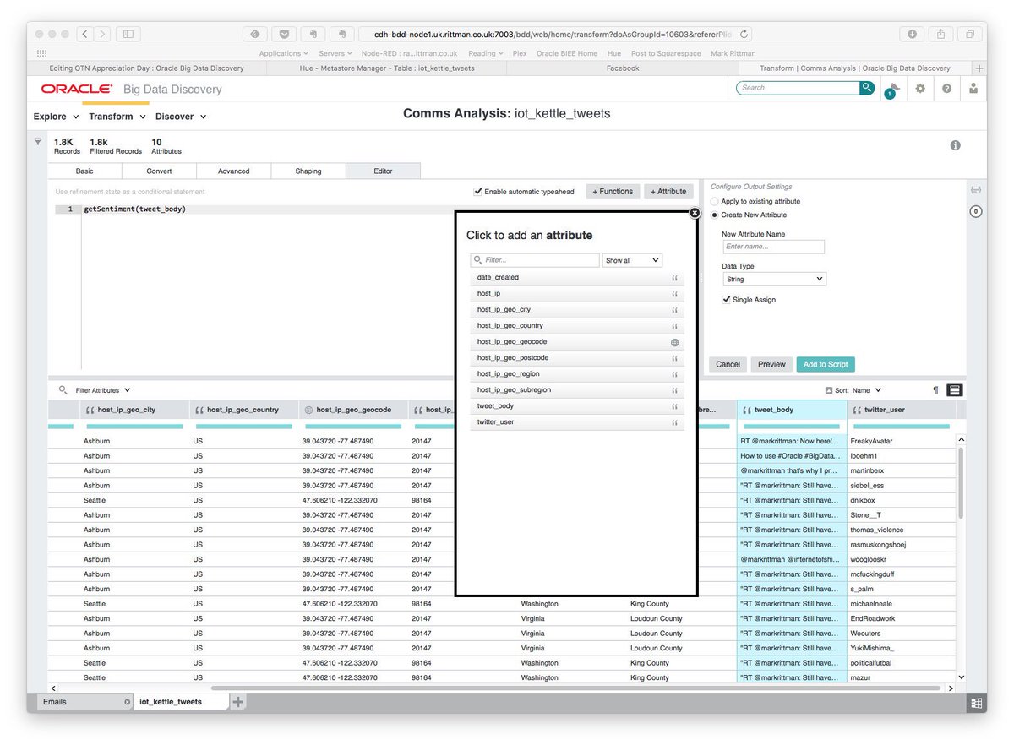This screenshot has height=745, width=1014.
Task: Click the search magnifier button
Action: click(867, 88)
